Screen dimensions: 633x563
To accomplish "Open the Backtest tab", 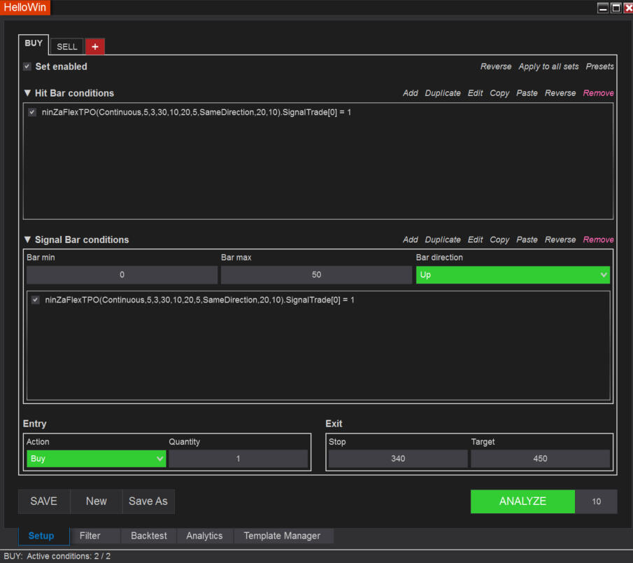I will 149,536.
